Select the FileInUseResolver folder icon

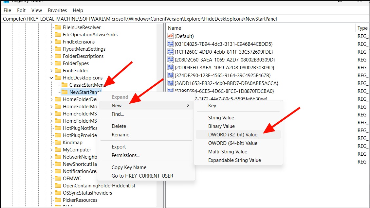[58, 27]
